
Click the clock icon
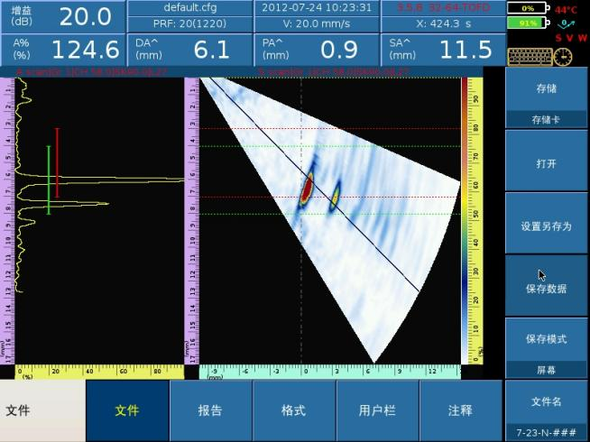tap(563, 57)
